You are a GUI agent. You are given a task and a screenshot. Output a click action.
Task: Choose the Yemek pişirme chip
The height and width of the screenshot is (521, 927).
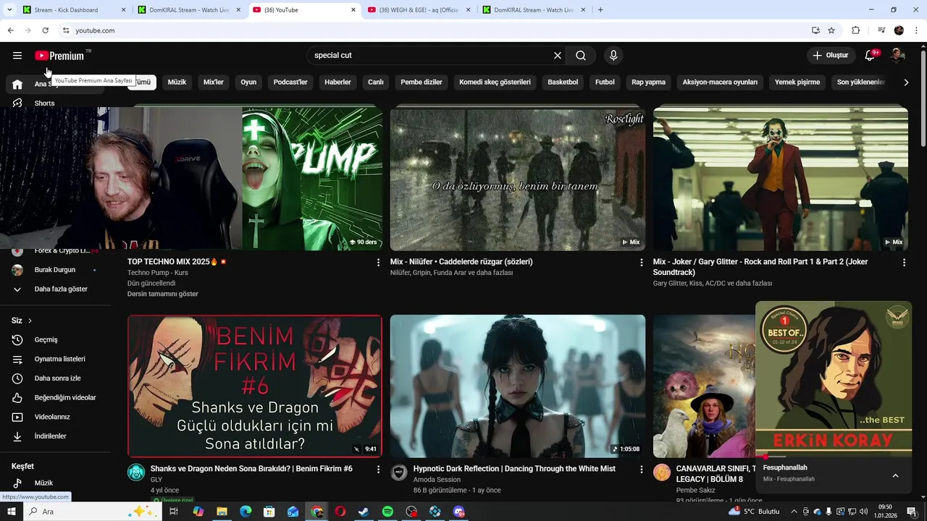[x=797, y=82]
